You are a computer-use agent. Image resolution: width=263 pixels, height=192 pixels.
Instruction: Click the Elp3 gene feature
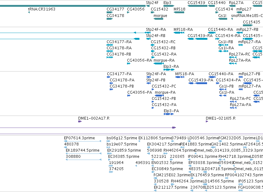tap(169, 6)
